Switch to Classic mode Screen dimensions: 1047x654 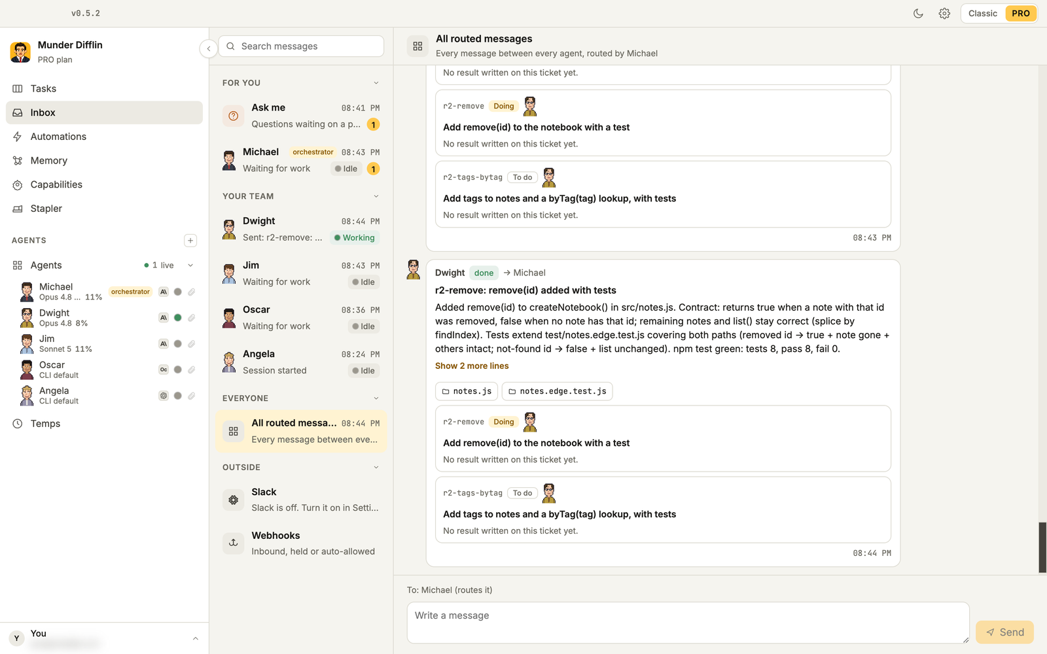pos(983,13)
